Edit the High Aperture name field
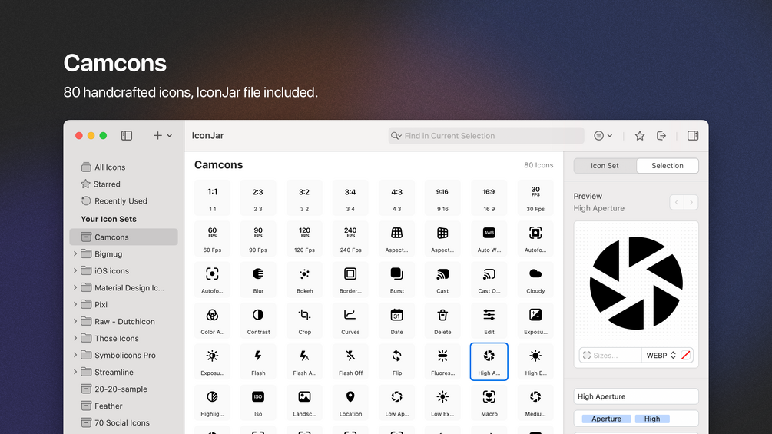772x434 pixels. point(635,396)
